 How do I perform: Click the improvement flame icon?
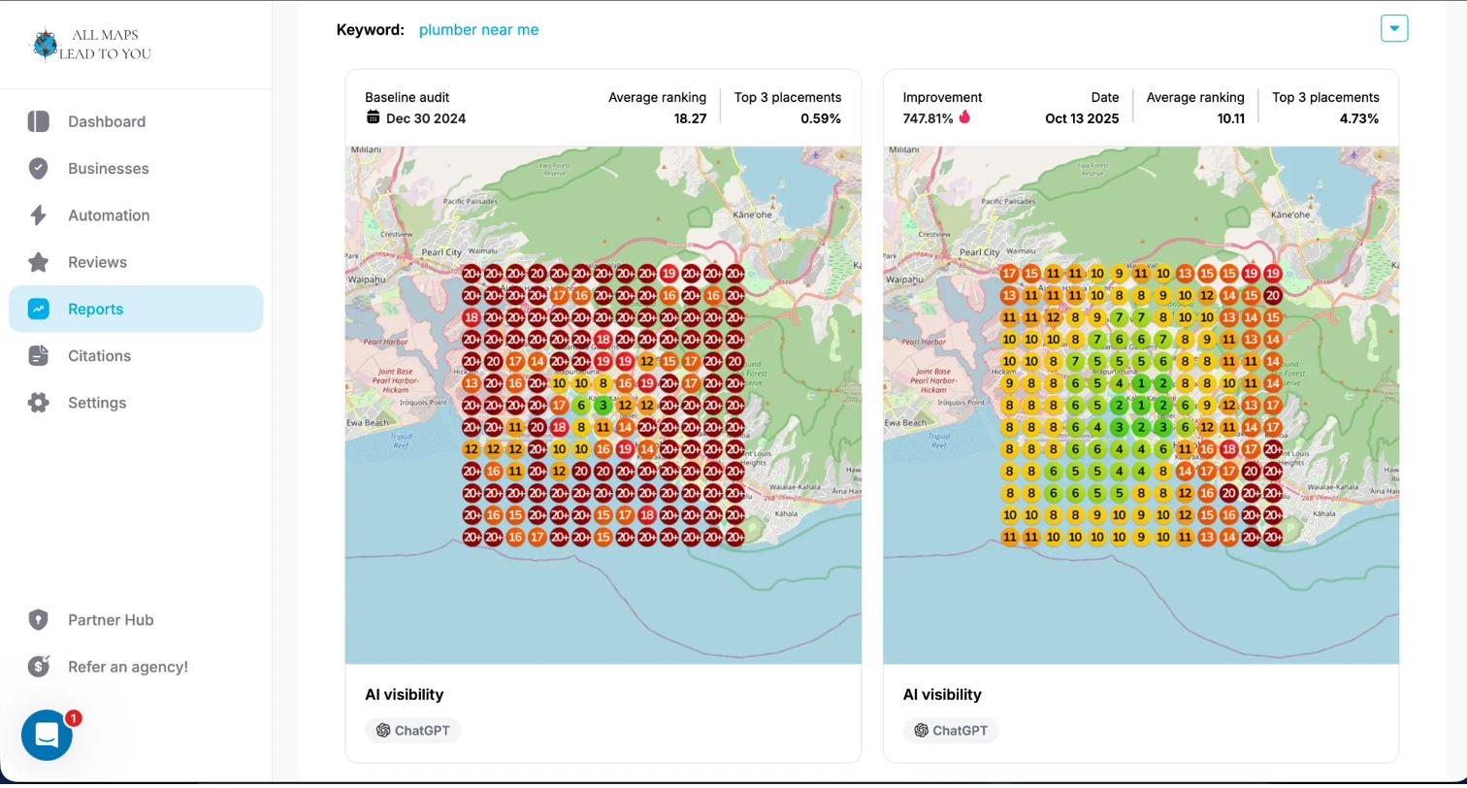click(964, 118)
